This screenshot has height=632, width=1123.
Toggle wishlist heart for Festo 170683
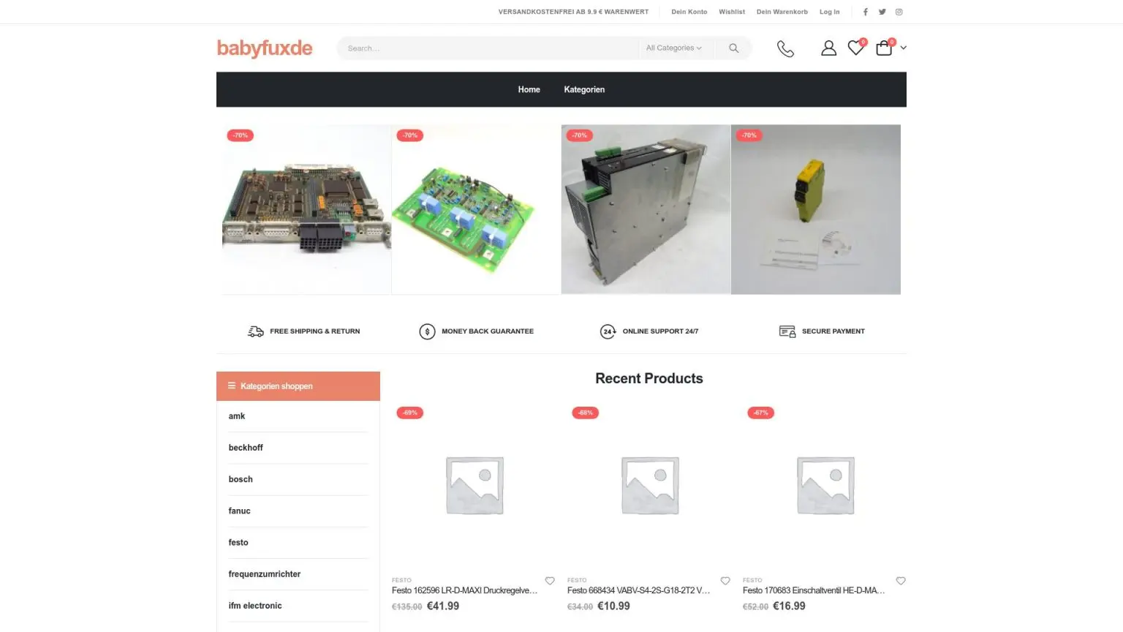pyautogui.click(x=901, y=581)
